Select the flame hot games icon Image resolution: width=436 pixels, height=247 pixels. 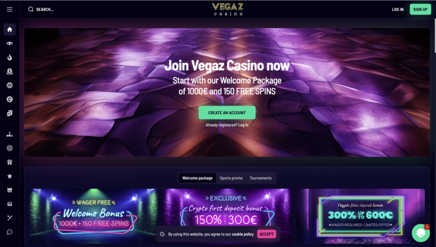point(10,57)
